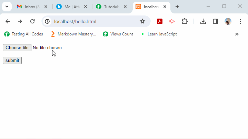Open Adobe Acrobat extension
Screen dimensions: 248x139
(x=160, y=21)
